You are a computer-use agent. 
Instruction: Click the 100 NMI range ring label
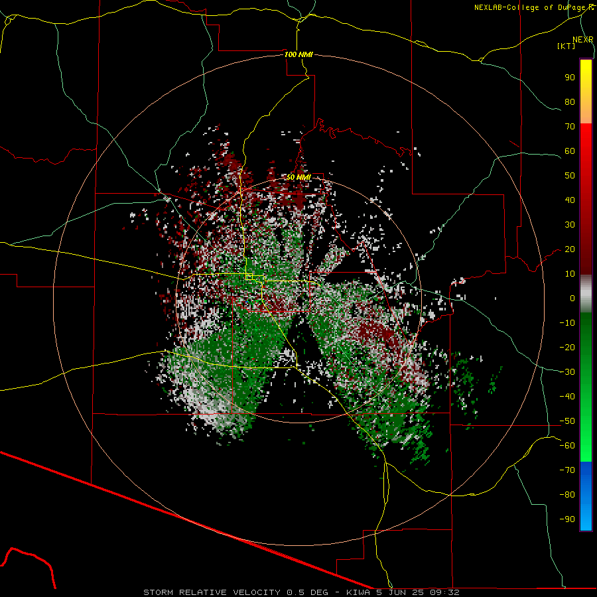pyautogui.click(x=298, y=54)
